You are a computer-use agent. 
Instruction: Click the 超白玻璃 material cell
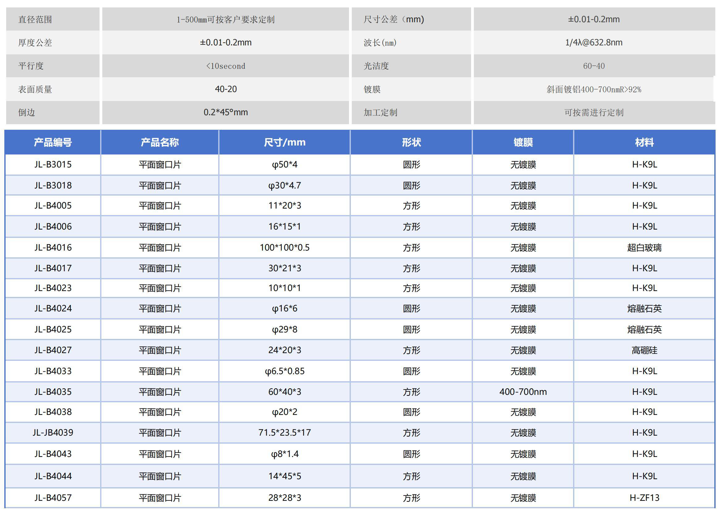point(644,248)
